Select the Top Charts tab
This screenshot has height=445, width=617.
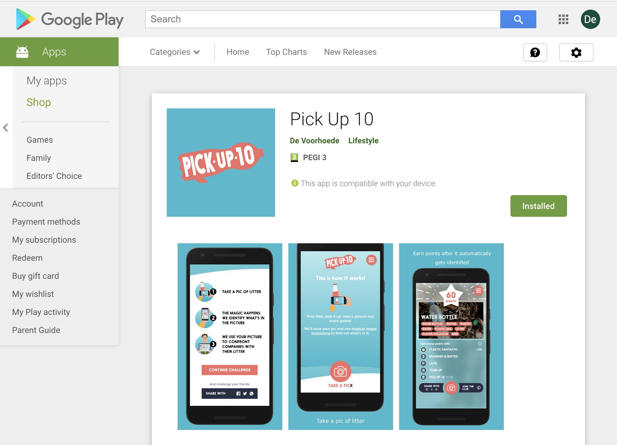click(286, 52)
